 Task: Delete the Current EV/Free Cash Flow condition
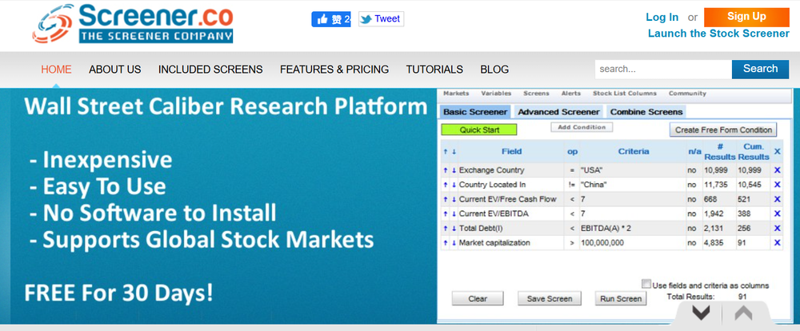(x=777, y=199)
